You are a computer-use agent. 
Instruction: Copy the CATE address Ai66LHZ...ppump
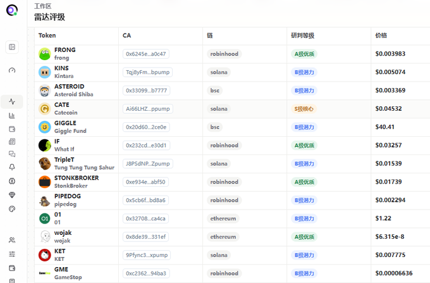[148, 109]
